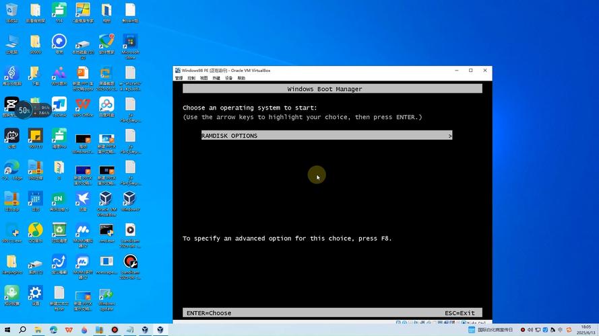Open the WPS图片 desktop shortcut
This screenshot has height=336, width=599.
(59, 75)
